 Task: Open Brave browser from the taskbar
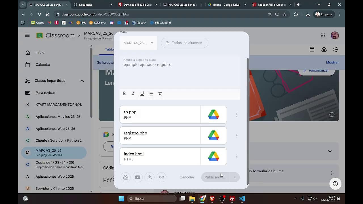tap(212, 199)
